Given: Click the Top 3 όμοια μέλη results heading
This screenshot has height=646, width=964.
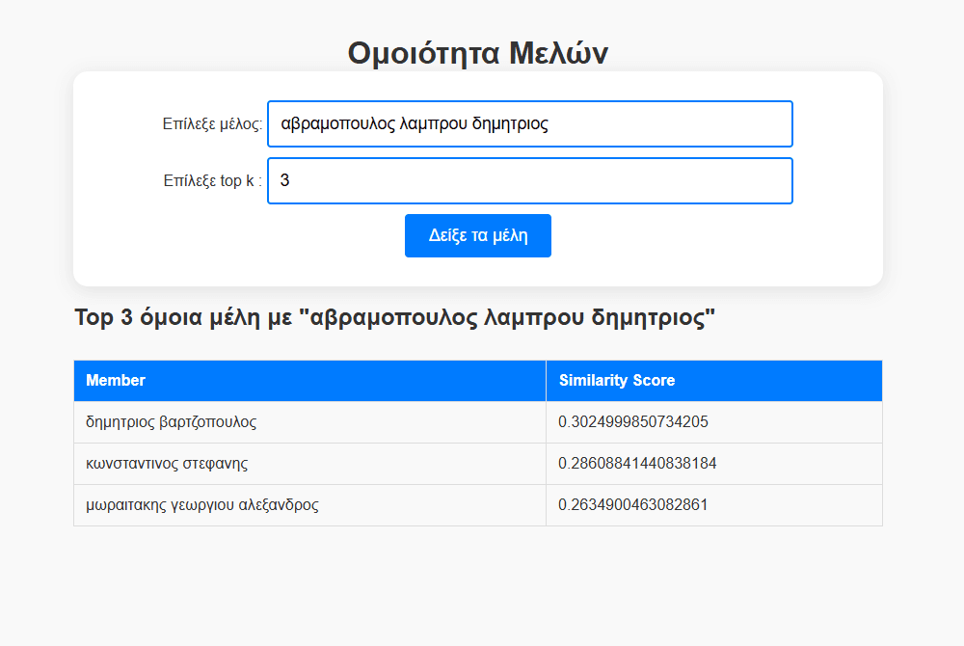Looking at the screenshot, I should 394,318.
